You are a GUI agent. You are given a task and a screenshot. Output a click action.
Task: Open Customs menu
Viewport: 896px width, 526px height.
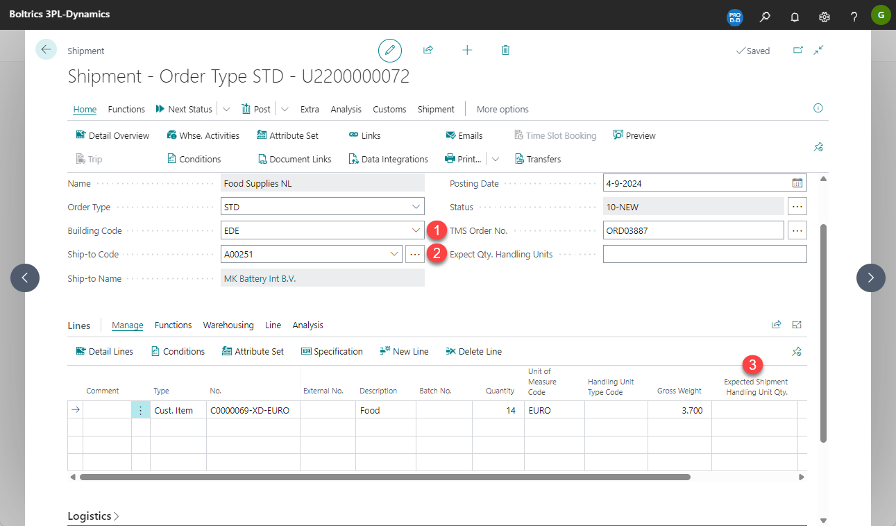[389, 109]
